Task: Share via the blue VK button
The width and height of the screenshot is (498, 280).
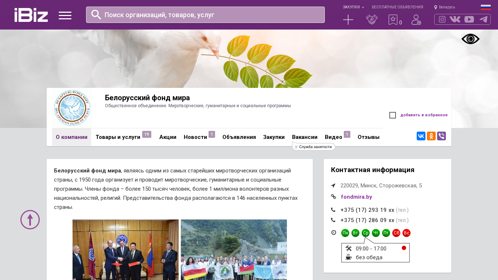Action: [x=421, y=136]
